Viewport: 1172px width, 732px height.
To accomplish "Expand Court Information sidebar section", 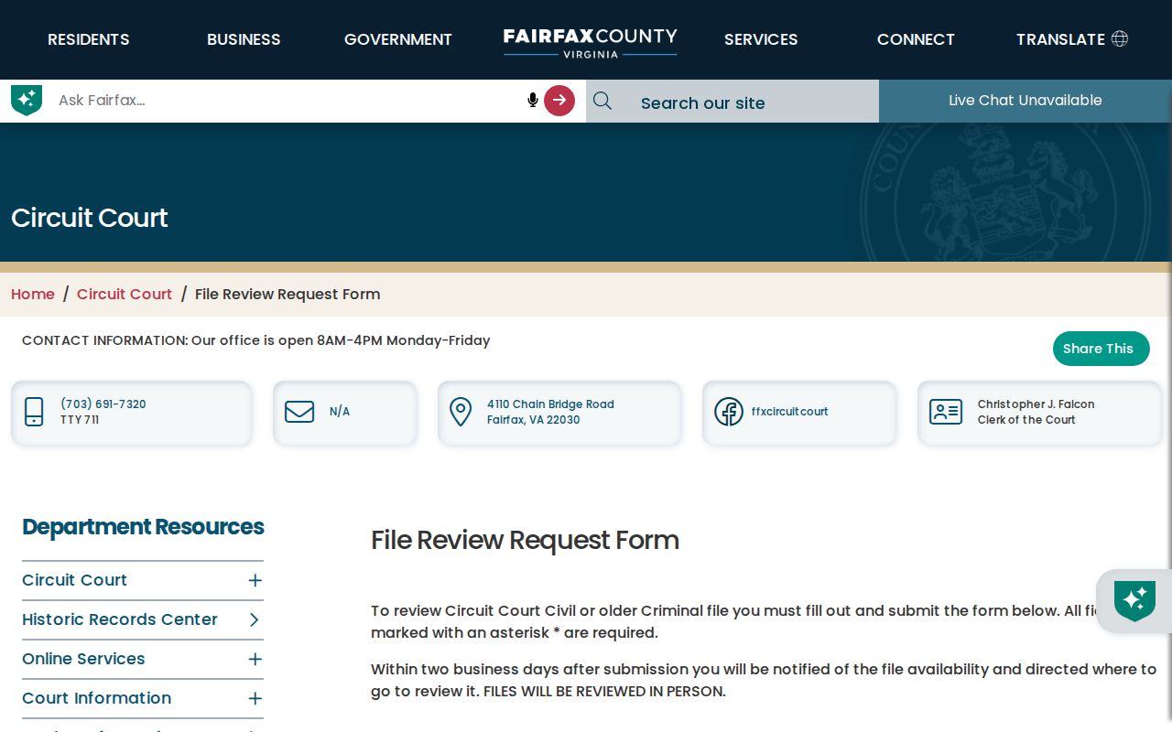I will click(x=255, y=698).
